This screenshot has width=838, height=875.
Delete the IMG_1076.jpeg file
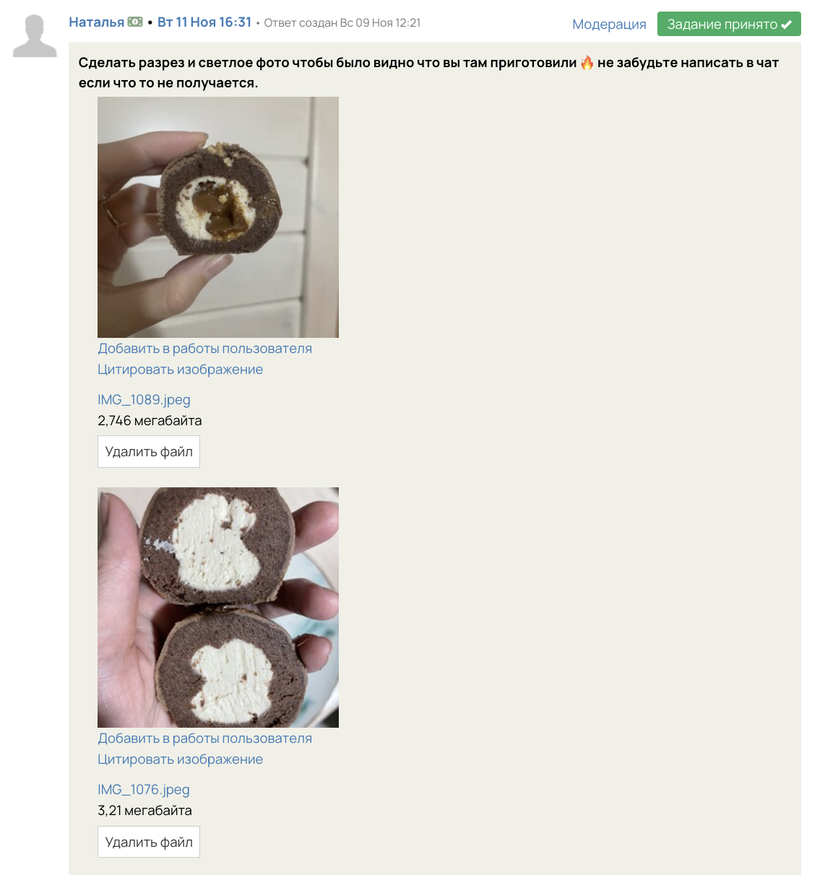tap(149, 842)
